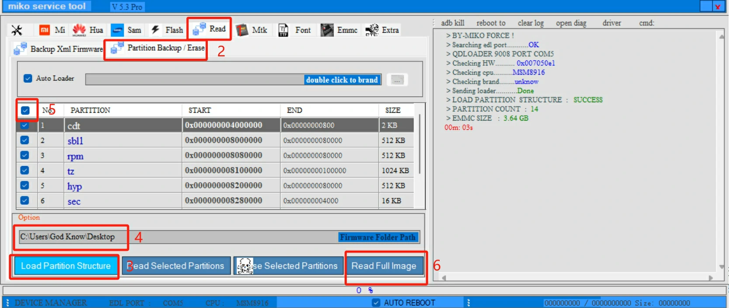The image size is (729, 308).
Task: Toggle the select-all partitions header checkbox
Action: tap(25, 111)
